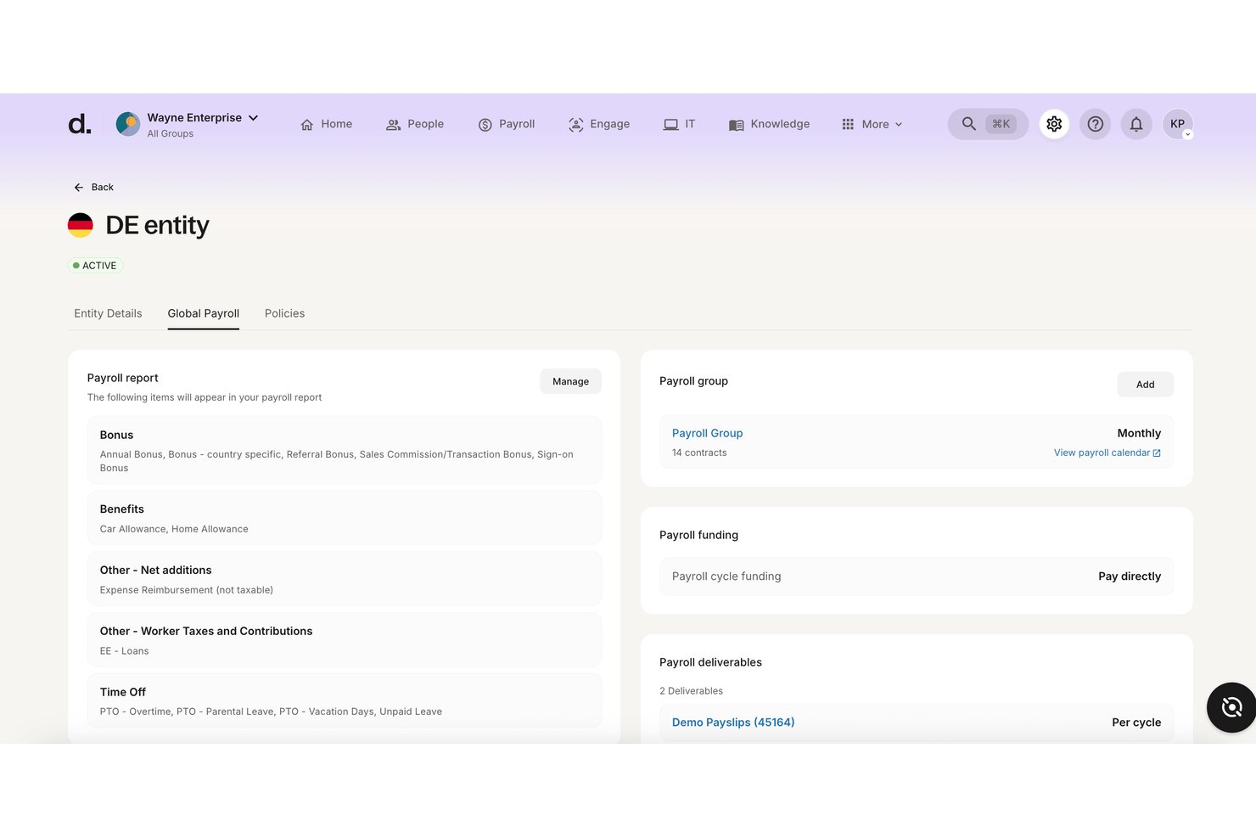Click the Back arrow icon
The image size is (1256, 838).
79,188
